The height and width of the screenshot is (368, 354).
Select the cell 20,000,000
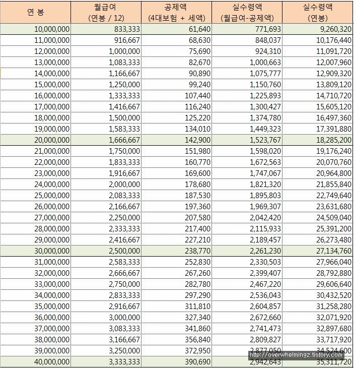(35, 140)
